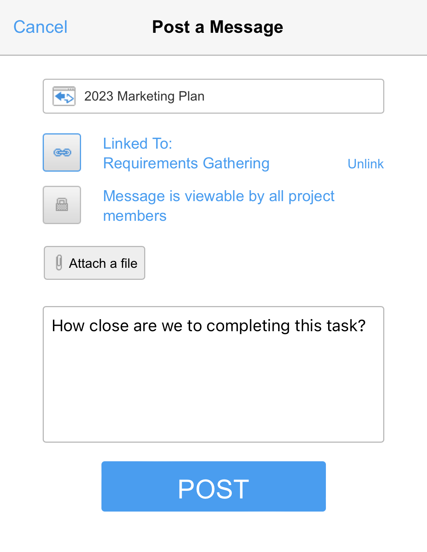
Task: Open the linked Requirements Gathering task
Action: pos(186,163)
